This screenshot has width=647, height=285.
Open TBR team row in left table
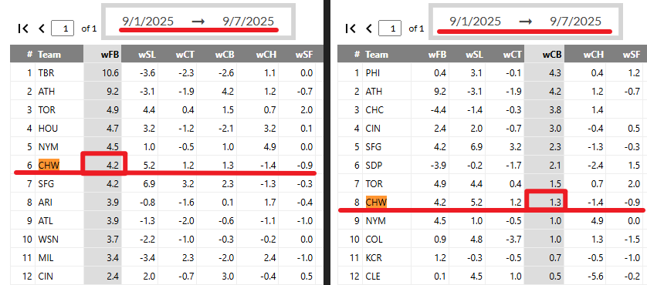point(167,73)
